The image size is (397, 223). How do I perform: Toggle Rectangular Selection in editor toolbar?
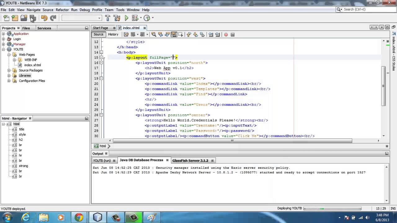click(181, 34)
